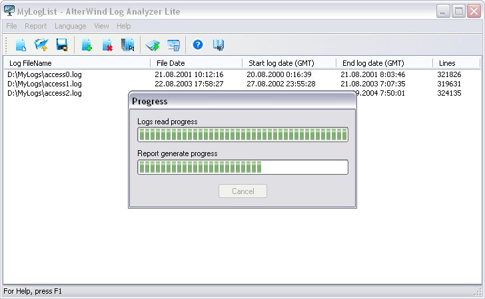This screenshot has height=299, width=485.
Task: Click the window resize grip in status bar
Action: [479, 292]
